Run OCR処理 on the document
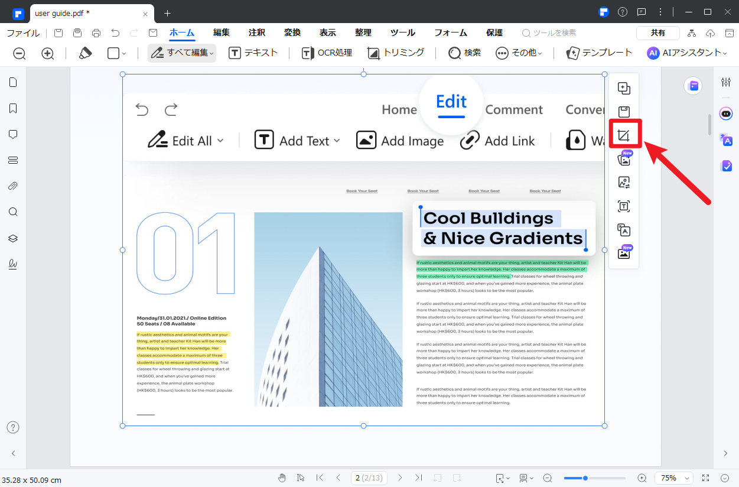739x487 pixels. point(327,53)
